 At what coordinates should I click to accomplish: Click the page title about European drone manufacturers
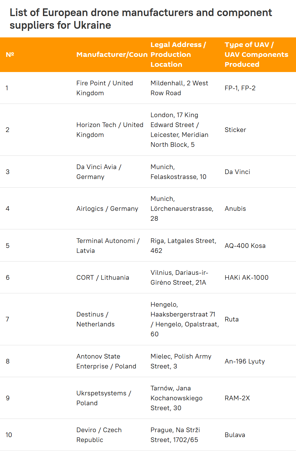(141, 19)
